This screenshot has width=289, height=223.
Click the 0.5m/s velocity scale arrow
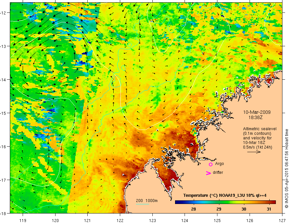click(254, 152)
